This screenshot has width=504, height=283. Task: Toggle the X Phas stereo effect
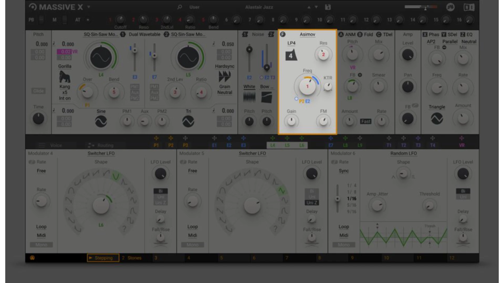pos(425,35)
